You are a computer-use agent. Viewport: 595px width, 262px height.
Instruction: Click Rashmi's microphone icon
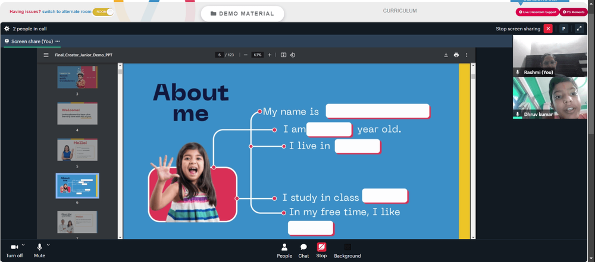click(518, 72)
